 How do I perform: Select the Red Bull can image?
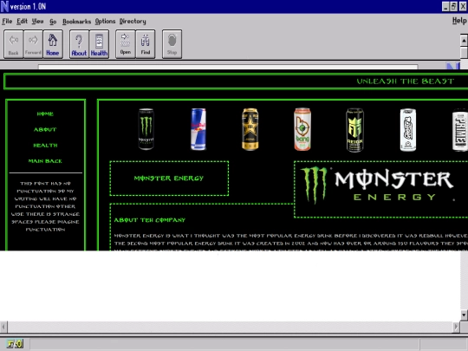(198, 129)
